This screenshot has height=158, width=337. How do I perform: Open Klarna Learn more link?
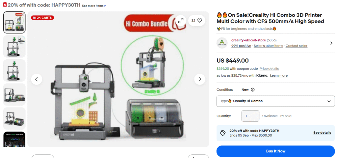coord(279,76)
